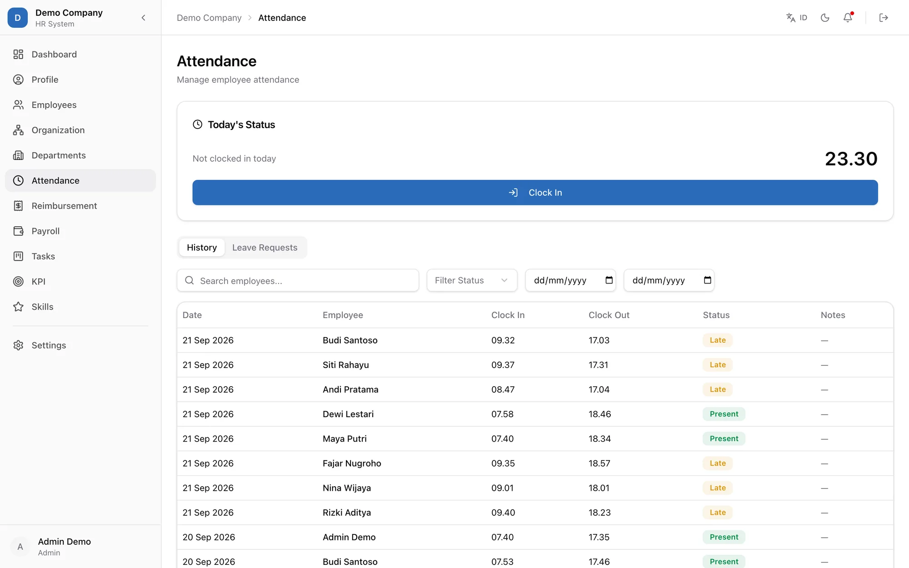The image size is (909, 568).
Task: Click the Profile user-circle icon
Action: 18,80
